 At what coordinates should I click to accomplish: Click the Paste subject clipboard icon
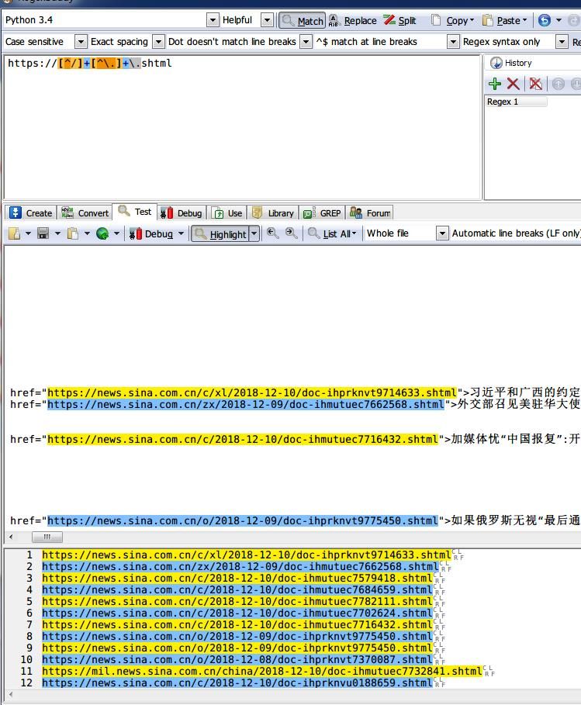(73, 233)
